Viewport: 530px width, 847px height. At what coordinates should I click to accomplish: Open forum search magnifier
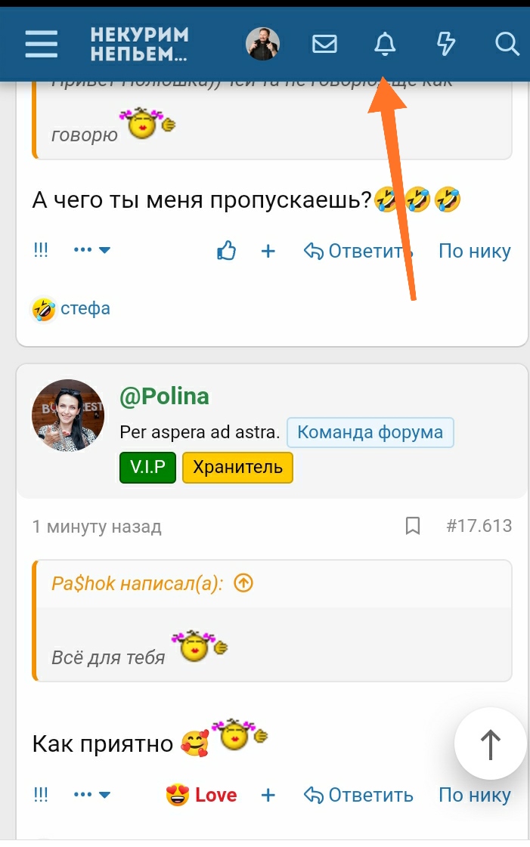pos(507,44)
